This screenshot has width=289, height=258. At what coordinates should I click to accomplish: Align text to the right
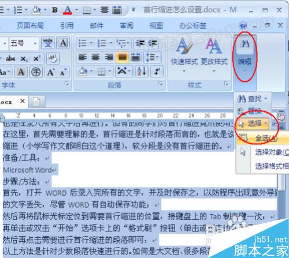(109, 57)
